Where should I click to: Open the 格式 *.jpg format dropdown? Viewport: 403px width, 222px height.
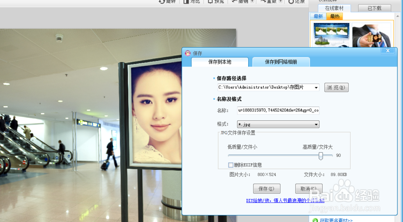[x=278, y=124]
